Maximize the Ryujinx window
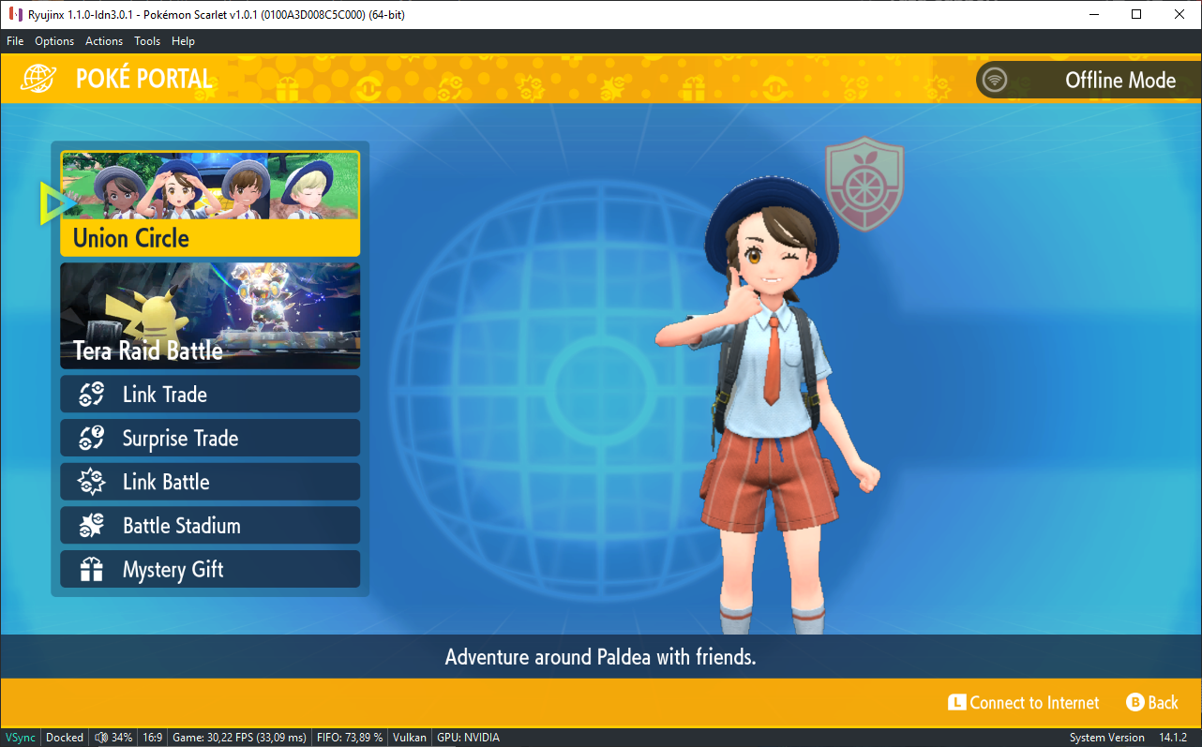 point(1136,14)
